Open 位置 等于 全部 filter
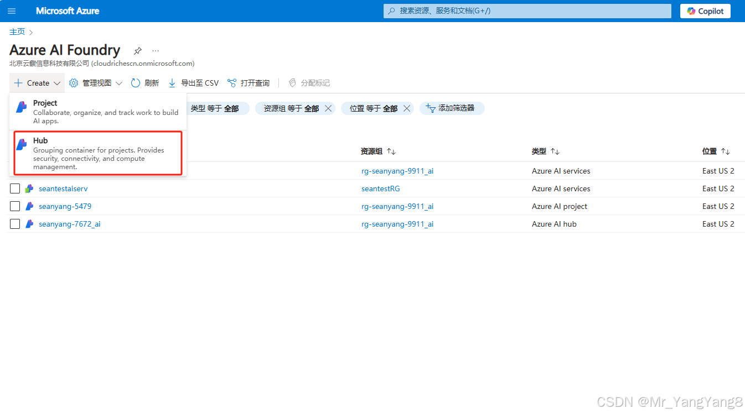 click(x=374, y=108)
